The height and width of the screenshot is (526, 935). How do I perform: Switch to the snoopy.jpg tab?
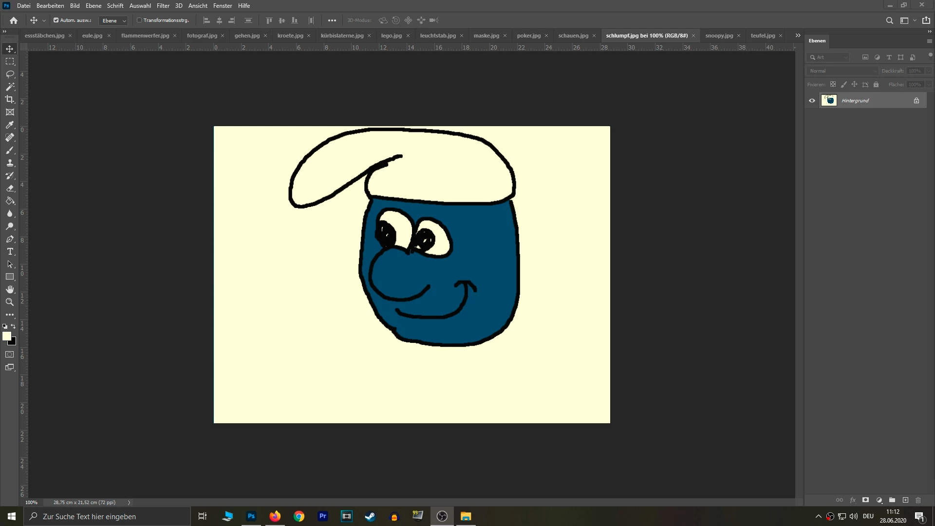tap(719, 36)
